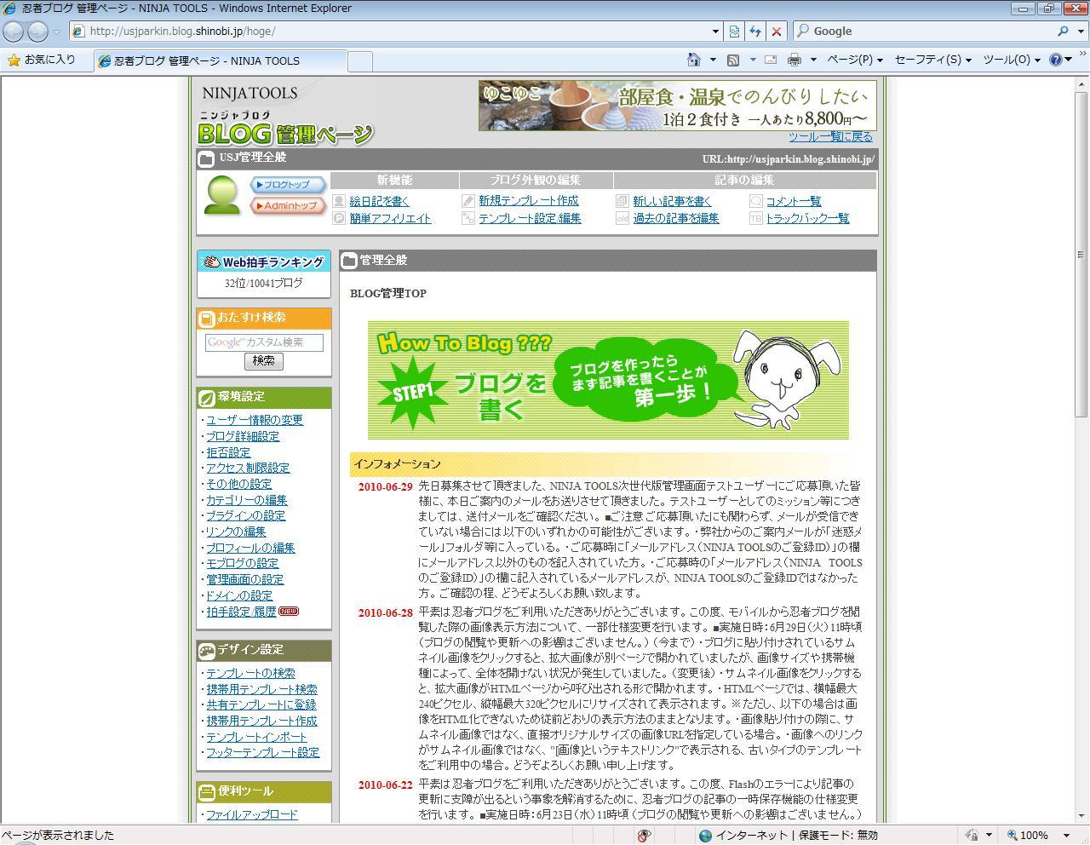The image size is (1090, 845).
Task: Click the 簡単アフィリエイト icon
Action: (x=339, y=218)
